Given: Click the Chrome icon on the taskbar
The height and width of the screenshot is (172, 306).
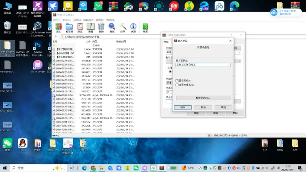Looking at the screenshot, I should tap(93, 168).
